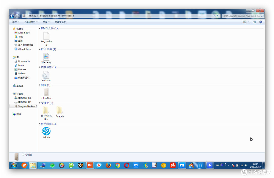Collapse the 图标 group
This screenshot has width=274, height=178.
coord(39,85)
